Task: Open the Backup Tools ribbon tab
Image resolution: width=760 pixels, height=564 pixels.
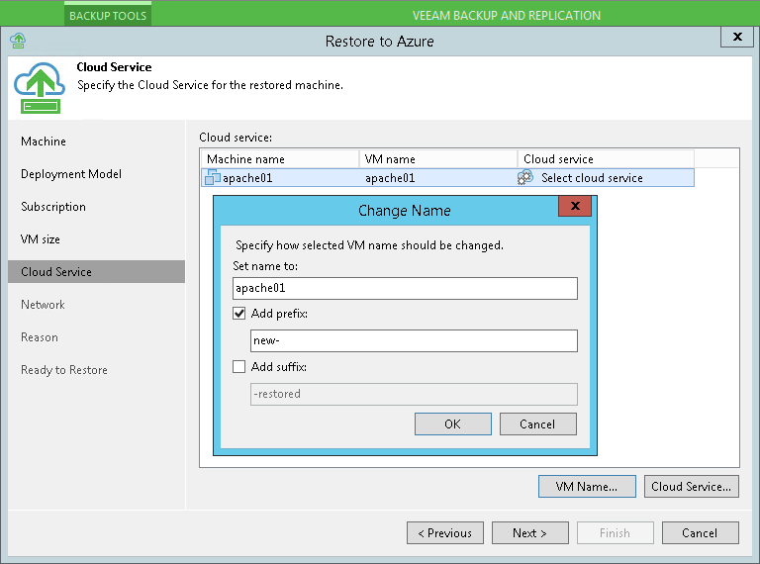Action: pyautogui.click(x=108, y=16)
